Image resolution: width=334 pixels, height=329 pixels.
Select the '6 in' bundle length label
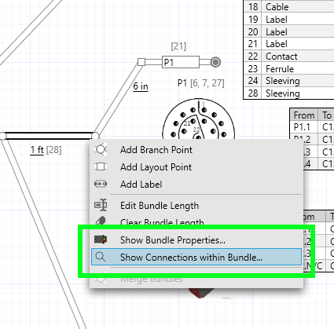[x=141, y=86]
